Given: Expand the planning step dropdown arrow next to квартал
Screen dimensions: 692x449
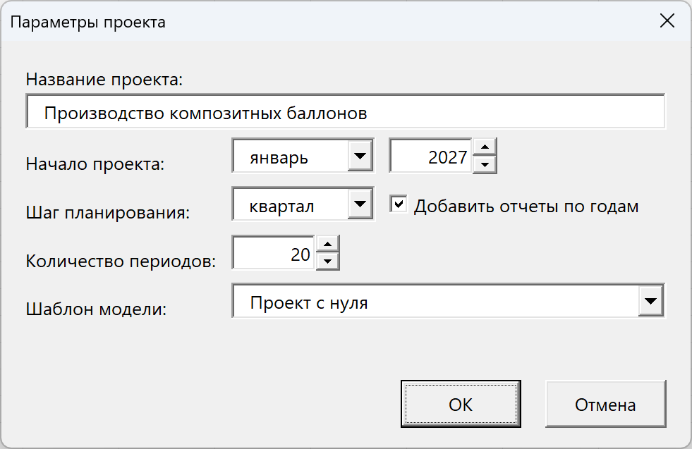Looking at the screenshot, I should (x=360, y=204).
